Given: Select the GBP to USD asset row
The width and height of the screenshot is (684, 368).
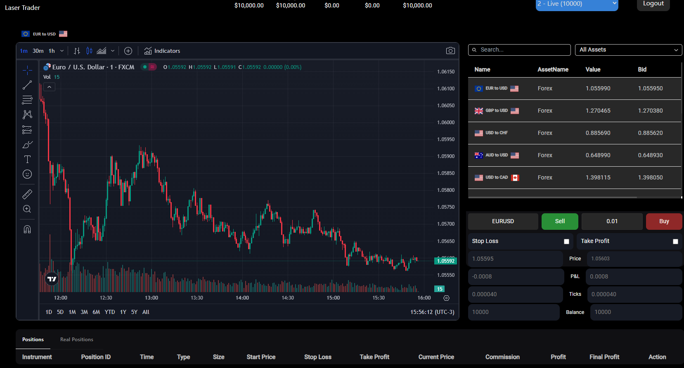Looking at the screenshot, I should (x=575, y=111).
